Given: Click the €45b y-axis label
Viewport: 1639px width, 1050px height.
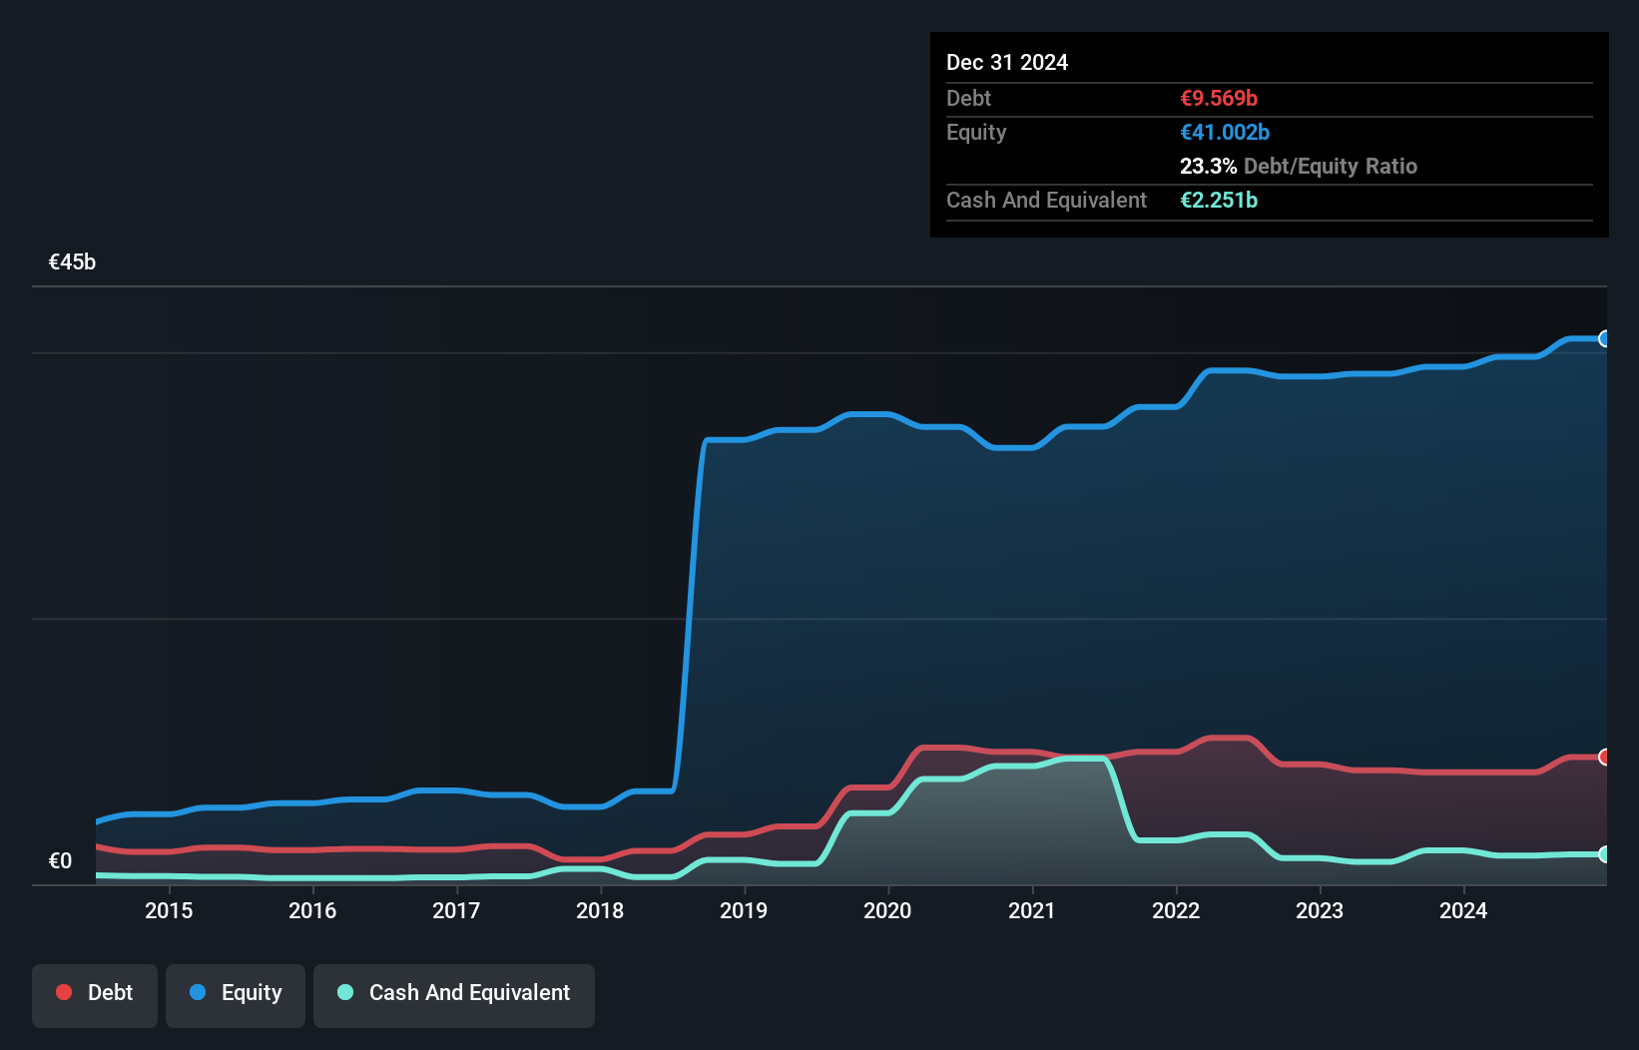Looking at the screenshot, I should [x=72, y=262].
